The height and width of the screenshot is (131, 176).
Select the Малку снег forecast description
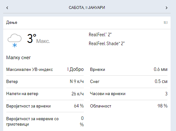18,58
